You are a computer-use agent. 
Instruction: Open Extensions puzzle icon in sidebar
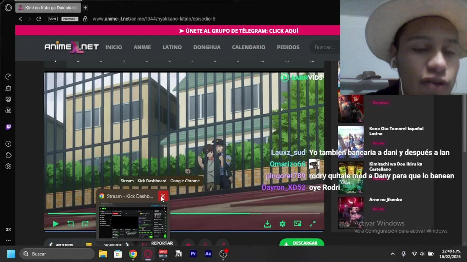click(x=8, y=155)
